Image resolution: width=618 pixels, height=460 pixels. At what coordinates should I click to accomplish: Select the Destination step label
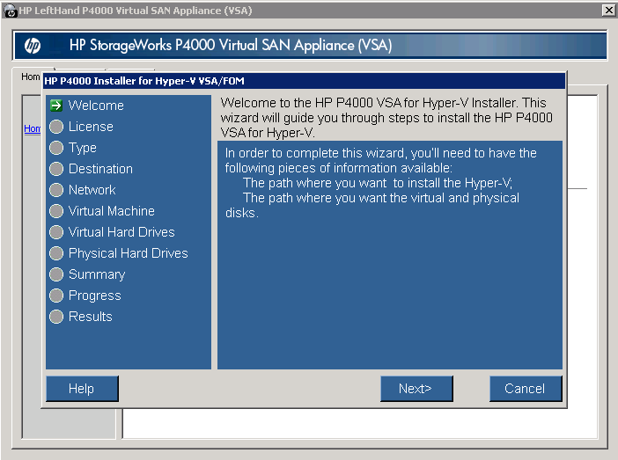coord(100,169)
